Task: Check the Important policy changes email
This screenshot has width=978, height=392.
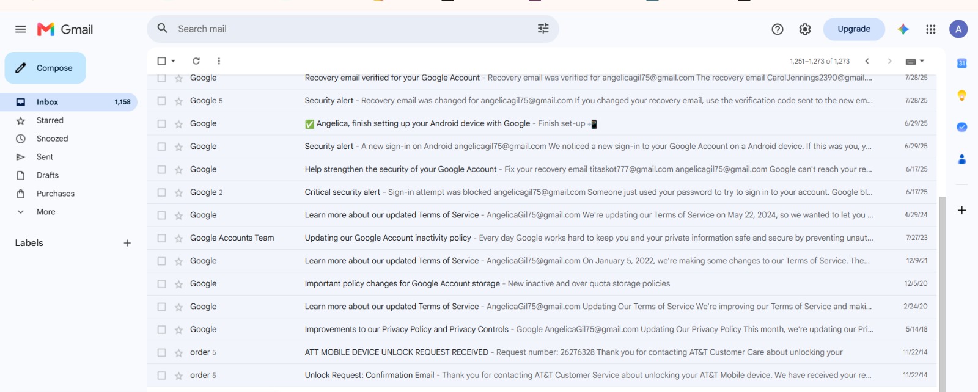Action: (161, 284)
